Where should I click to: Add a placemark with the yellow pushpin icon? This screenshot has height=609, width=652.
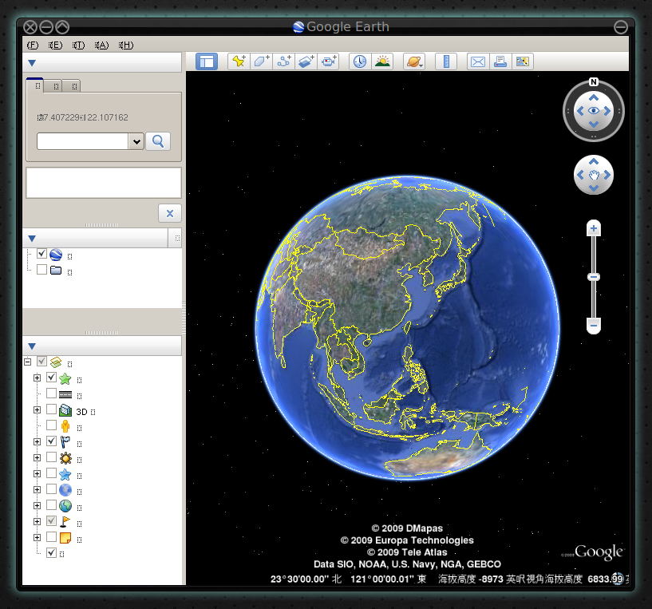coord(239,61)
